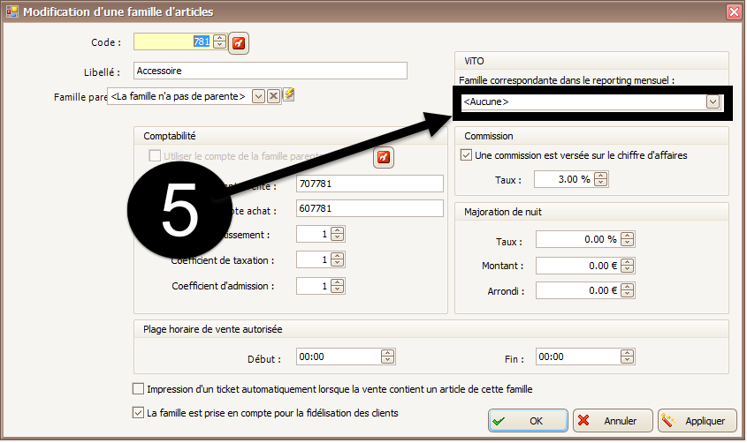Screen dimensions: 747x443
Task: Adjust the Fin time spinner
Action: click(x=628, y=357)
